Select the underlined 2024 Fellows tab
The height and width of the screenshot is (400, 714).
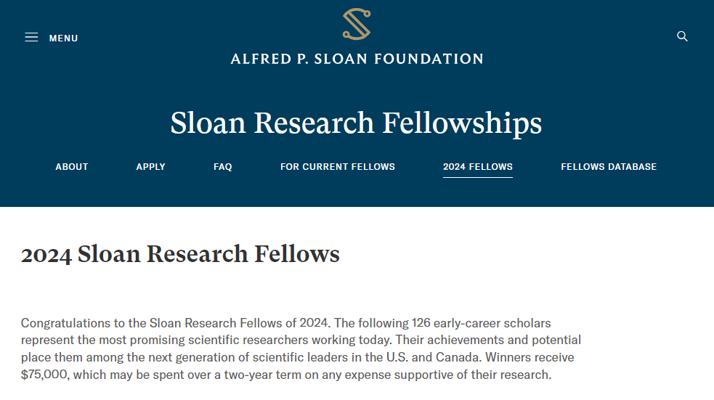point(478,166)
